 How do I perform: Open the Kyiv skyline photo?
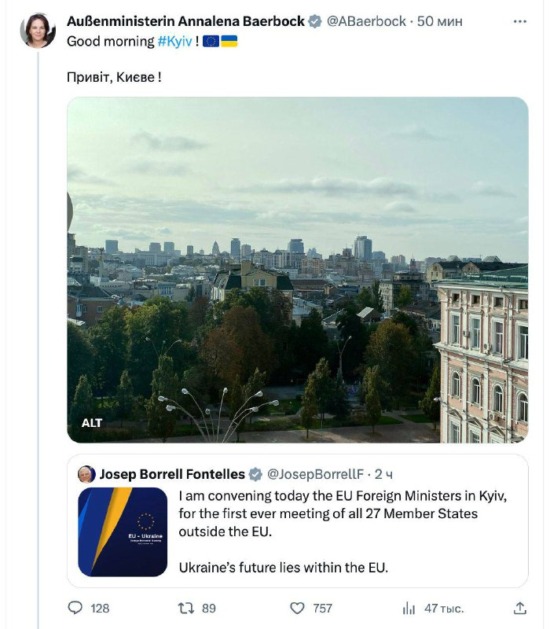click(x=297, y=267)
